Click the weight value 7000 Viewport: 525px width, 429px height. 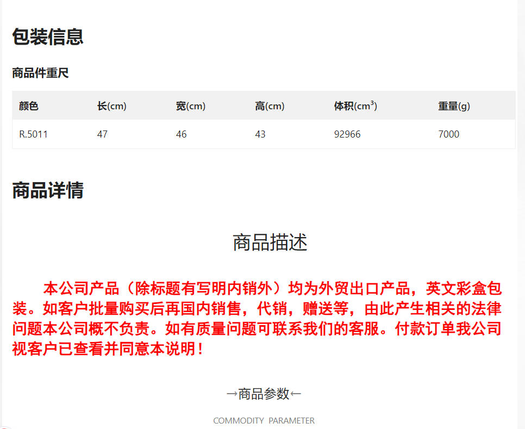point(449,134)
